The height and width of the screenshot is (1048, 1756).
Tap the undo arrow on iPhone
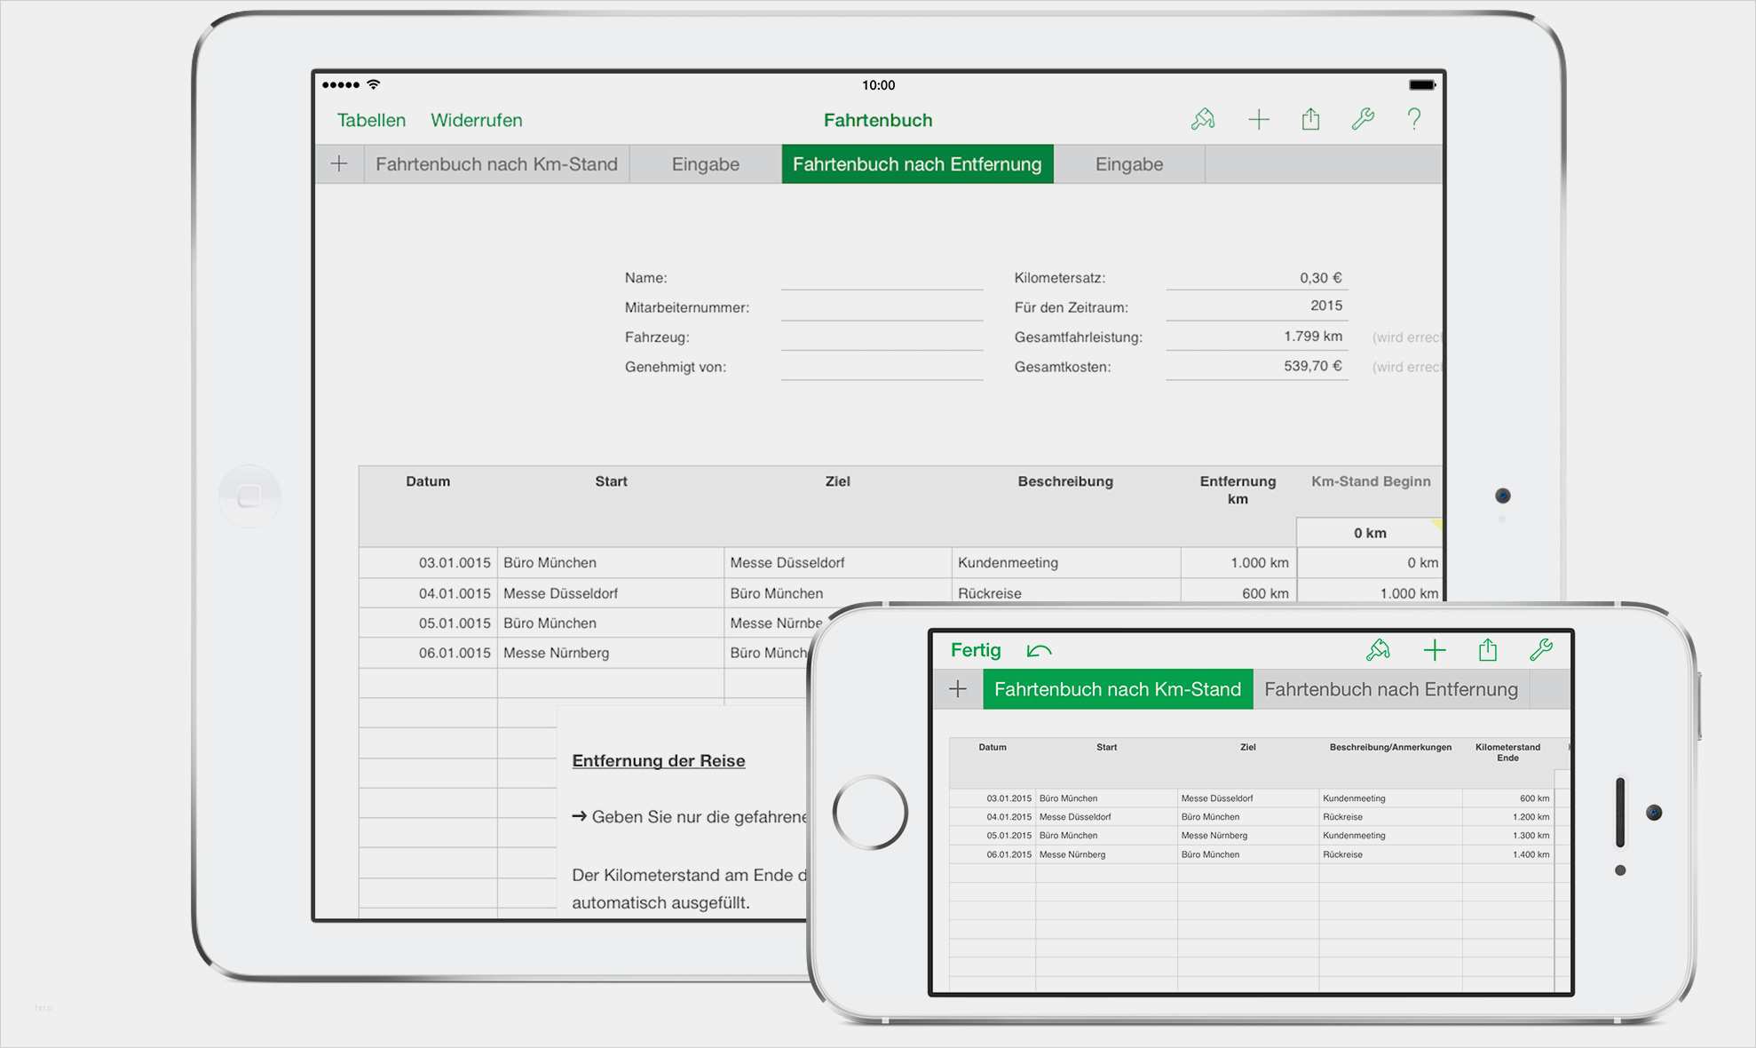coord(1039,651)
